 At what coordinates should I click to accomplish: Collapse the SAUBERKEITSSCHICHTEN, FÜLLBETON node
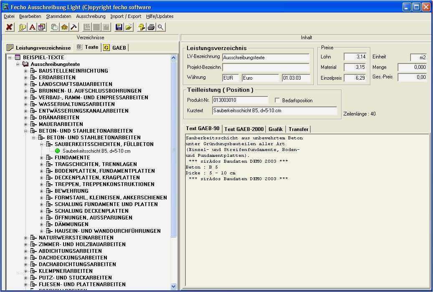[41, 144]
